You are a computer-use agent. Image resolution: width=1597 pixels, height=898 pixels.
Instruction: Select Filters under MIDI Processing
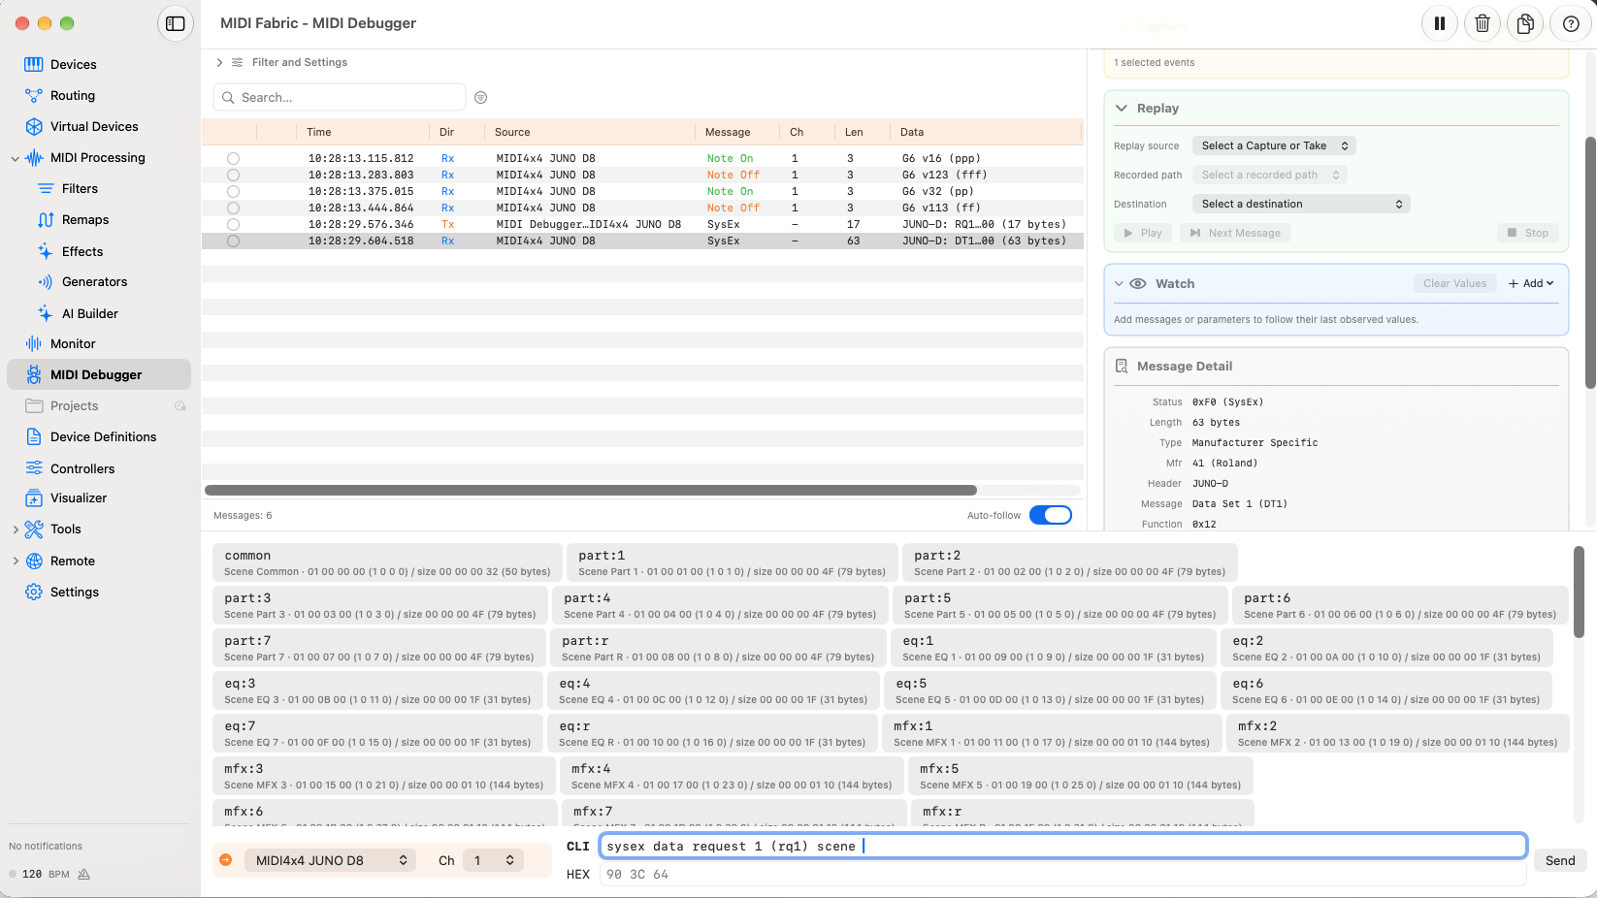(80, 188)
